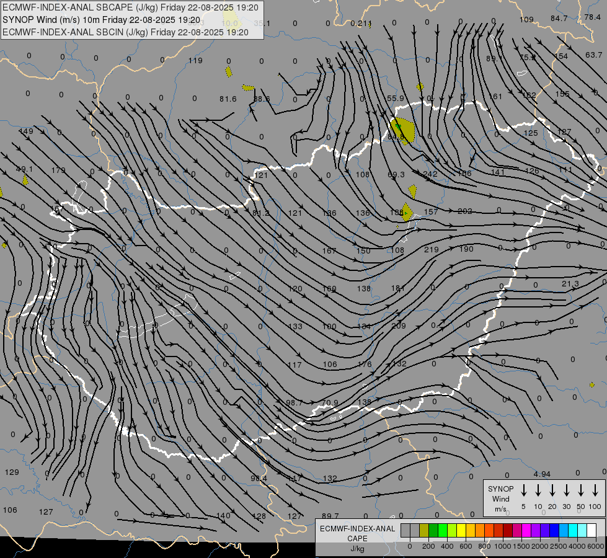Image resolution: width=607 pixels, height=558 pixels.
Task: Select the SBCIN title line in header
Action: [125, 32]
